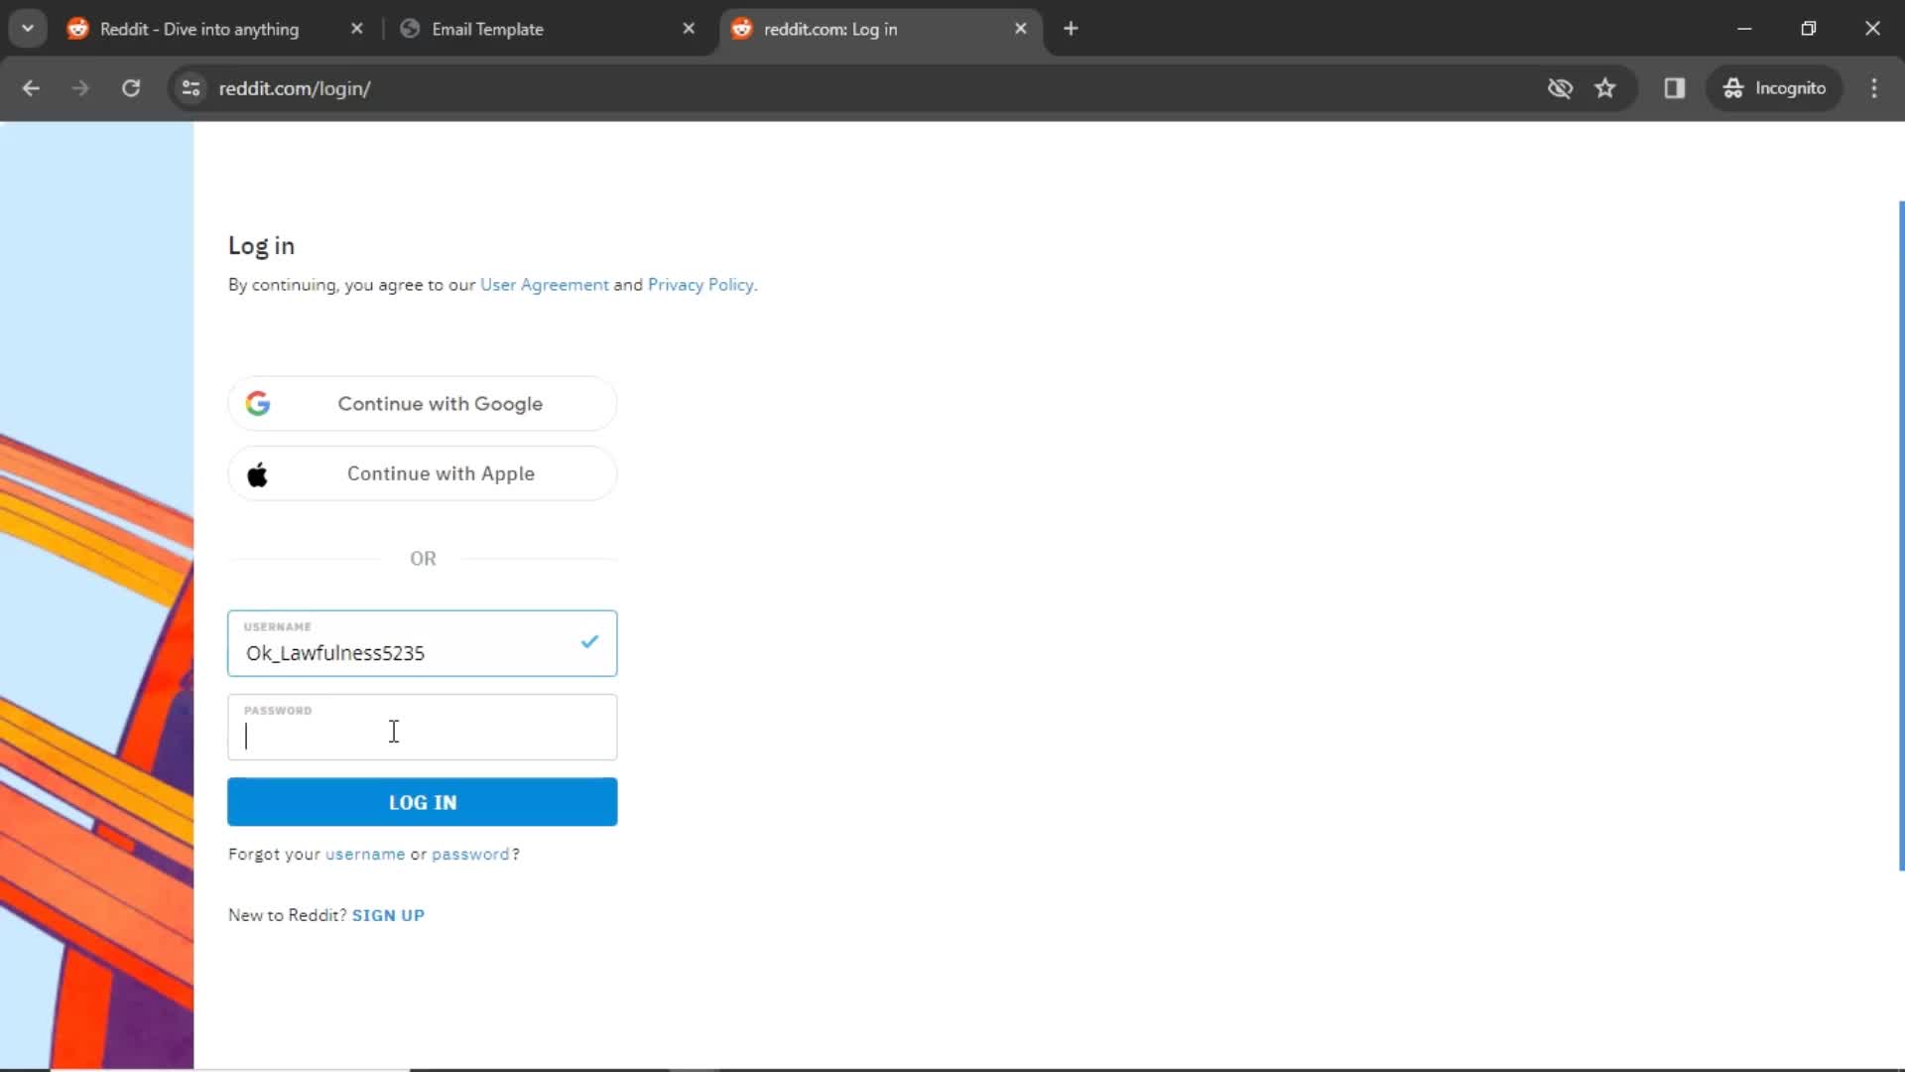Screen dimensions: 1905x1072
Task: Click the split screen browser layout icon
Action: click(x=1674, y=87)
